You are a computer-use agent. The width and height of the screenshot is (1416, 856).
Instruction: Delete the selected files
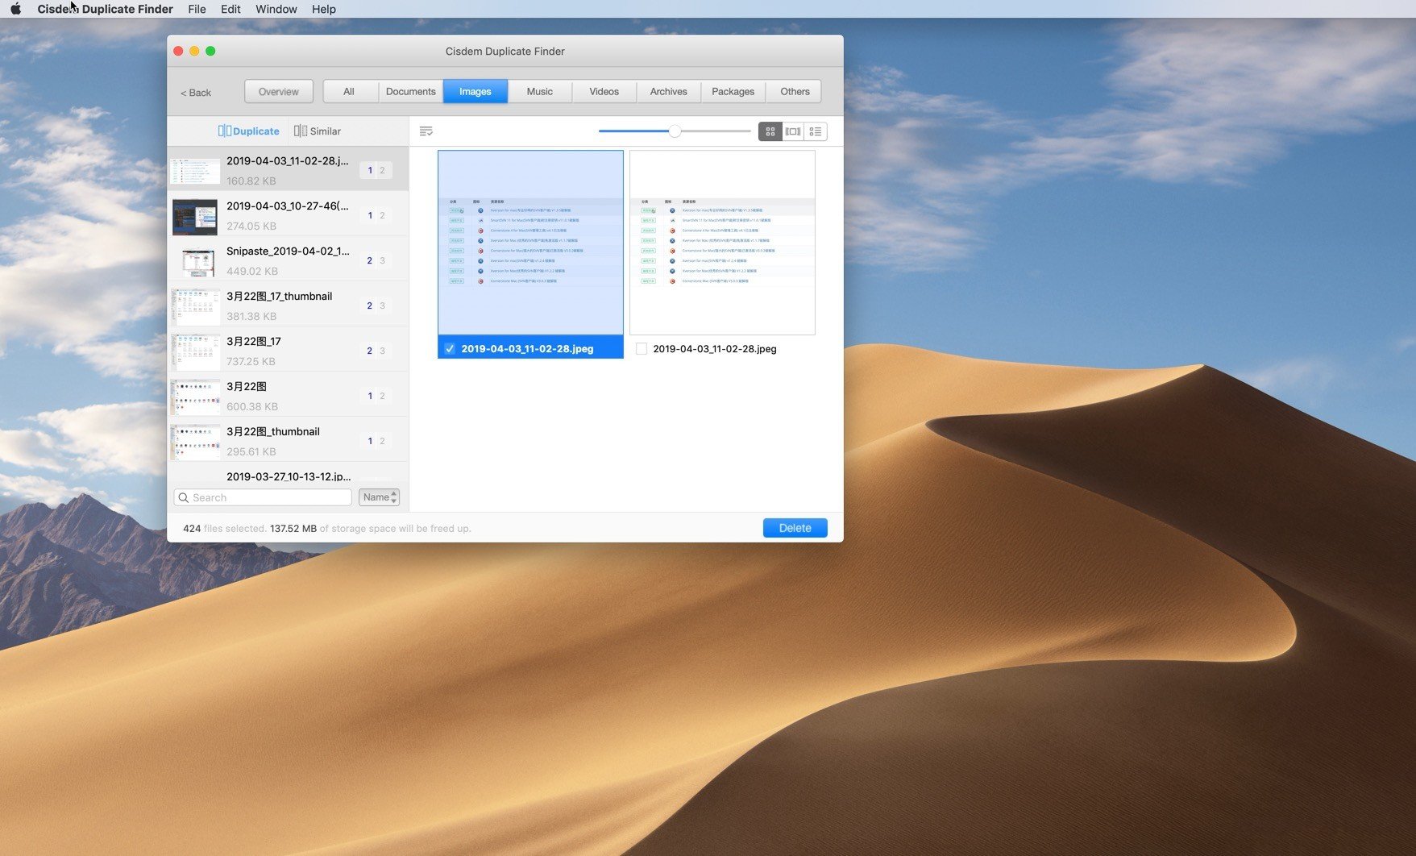(x=795, y=528)
